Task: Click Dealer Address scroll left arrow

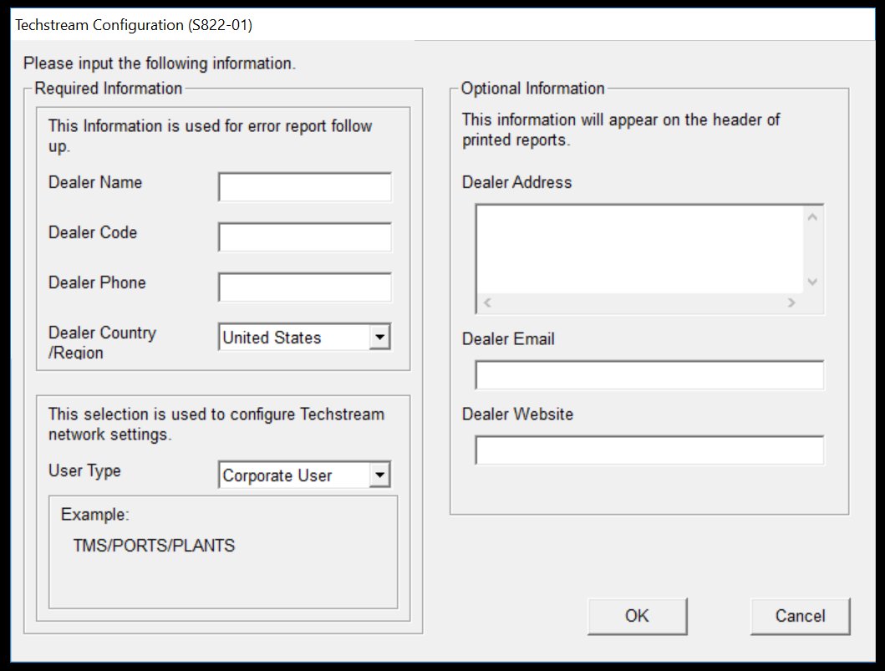Action: 487,302
